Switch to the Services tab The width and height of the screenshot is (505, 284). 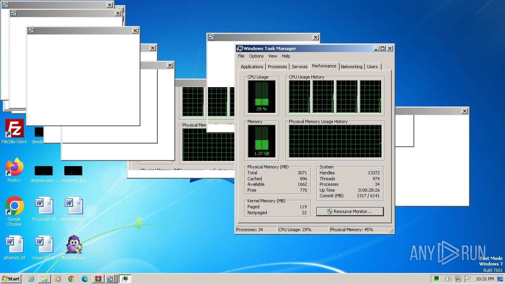(x=299, y=67)
